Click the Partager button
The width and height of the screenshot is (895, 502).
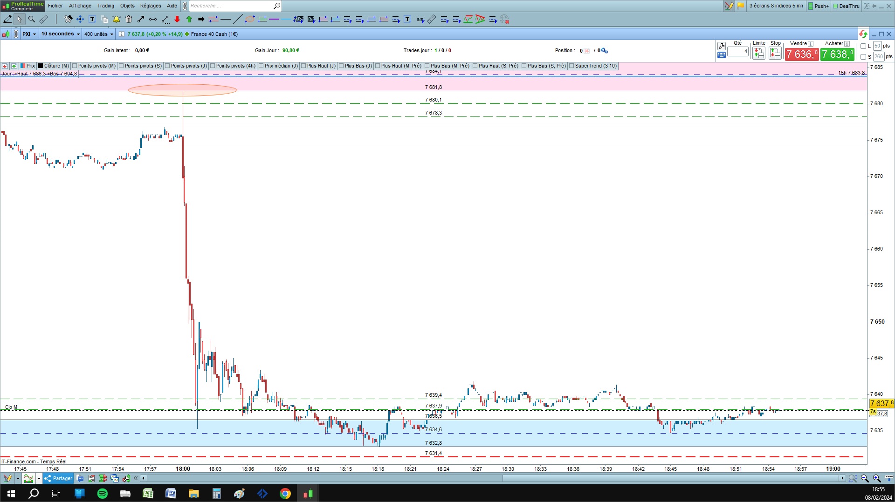(x=58, y=478)
